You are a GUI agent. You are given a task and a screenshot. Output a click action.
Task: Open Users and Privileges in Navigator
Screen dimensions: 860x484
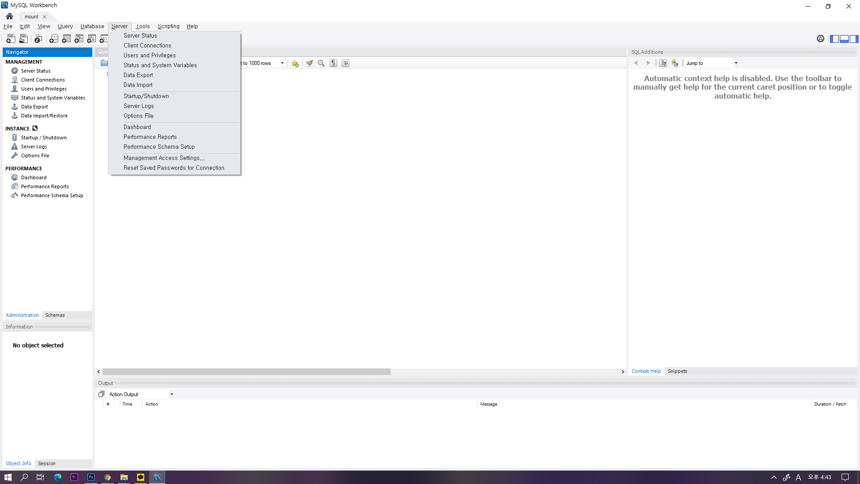(43, 89)
